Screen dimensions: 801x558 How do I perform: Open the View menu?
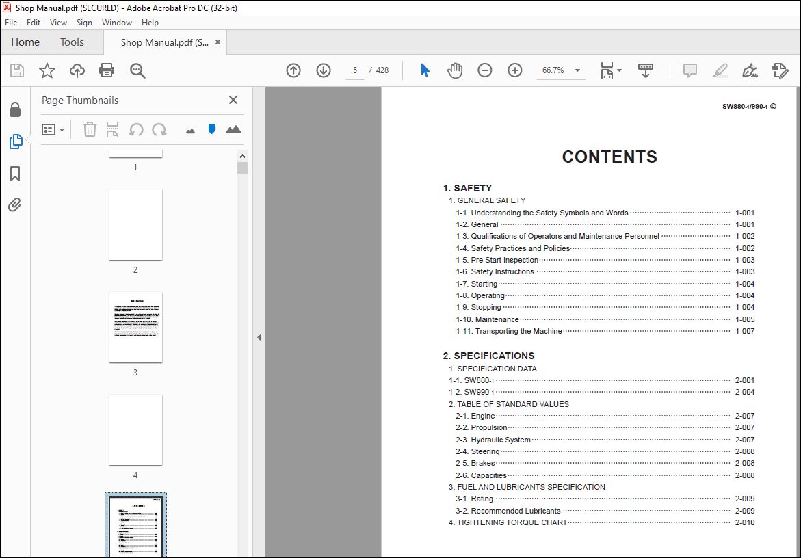pos(58,23)
